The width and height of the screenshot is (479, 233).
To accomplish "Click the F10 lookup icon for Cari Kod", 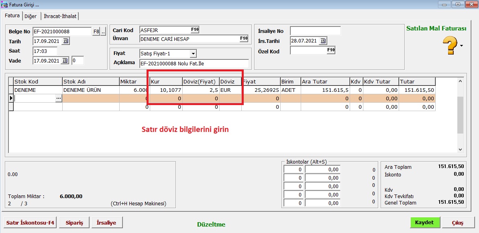I will click(x=195, y=30).
